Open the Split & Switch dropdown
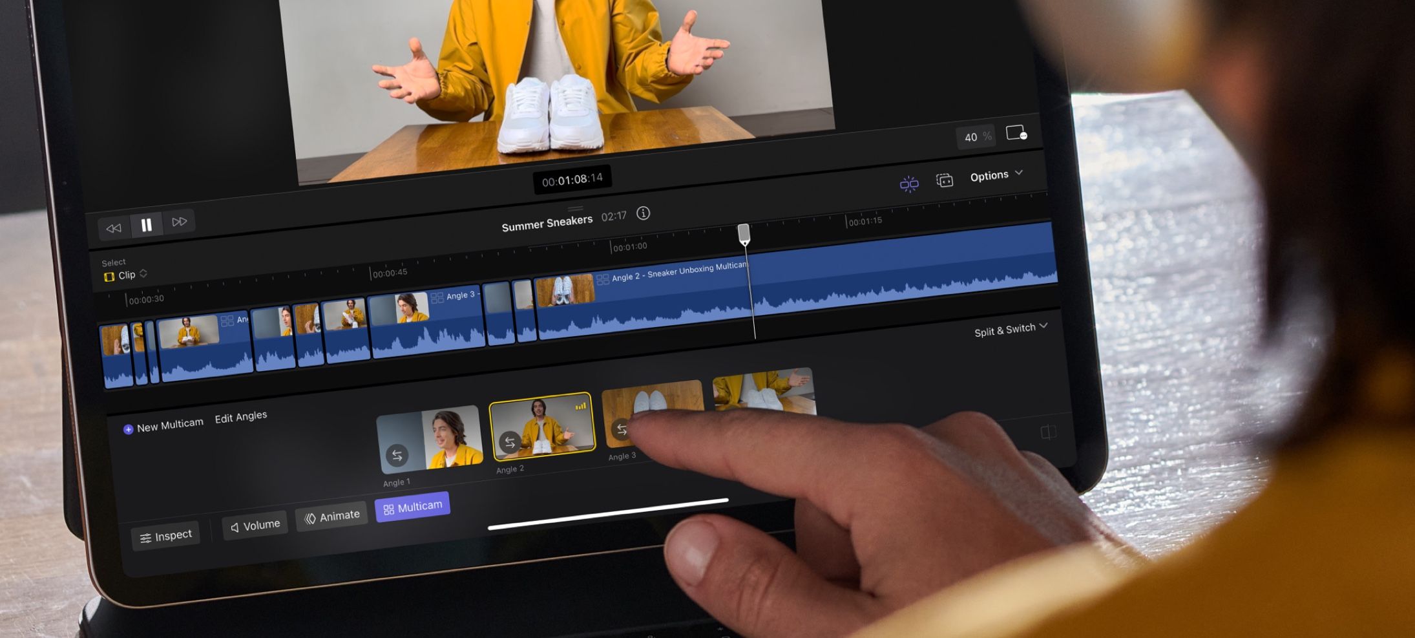1415x638 pixels. click(1011, 330)
